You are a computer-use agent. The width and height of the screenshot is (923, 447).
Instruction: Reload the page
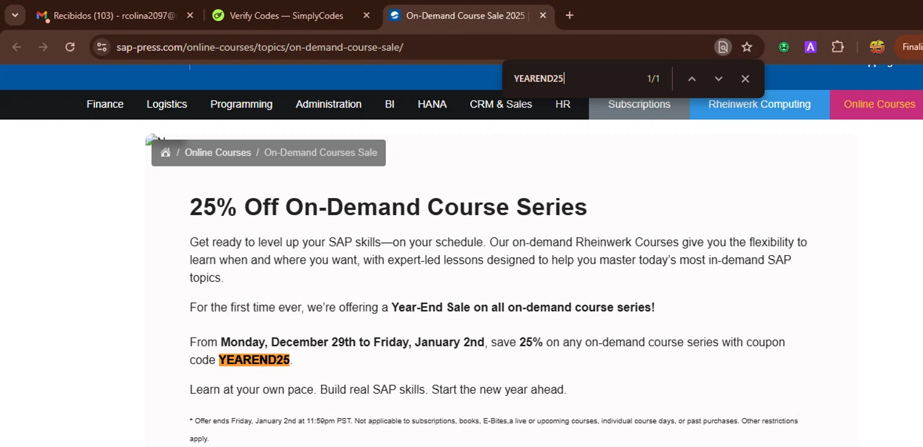(70, 47)
